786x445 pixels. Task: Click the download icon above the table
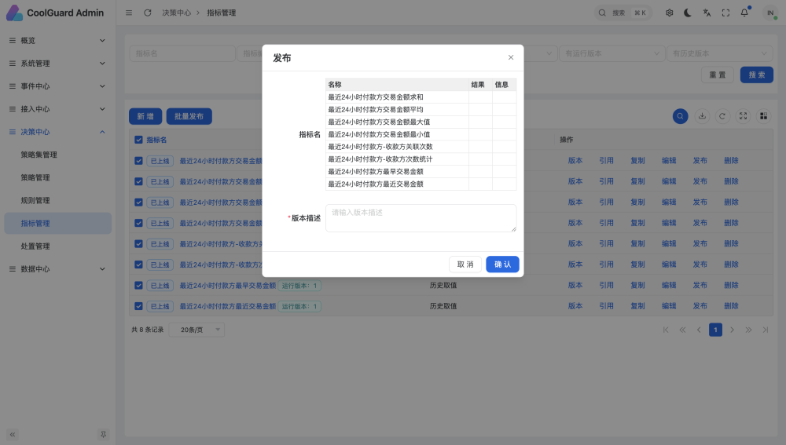pyautogui.click(x=702, y=116)
